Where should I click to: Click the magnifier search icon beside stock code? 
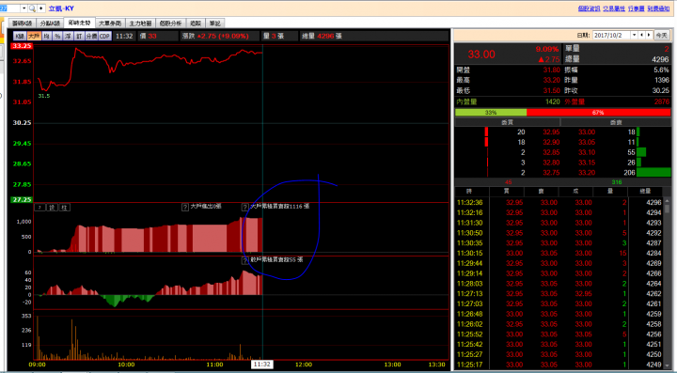pos(32,8)
